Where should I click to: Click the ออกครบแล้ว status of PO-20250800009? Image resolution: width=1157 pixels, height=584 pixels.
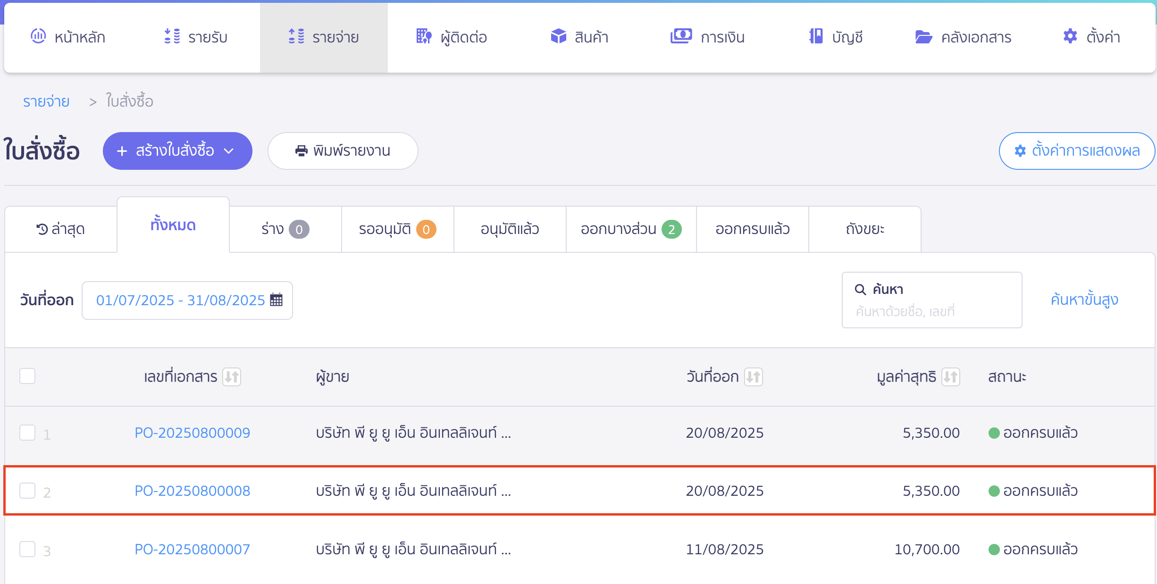pyautogui.click(x=1033, y=433)
